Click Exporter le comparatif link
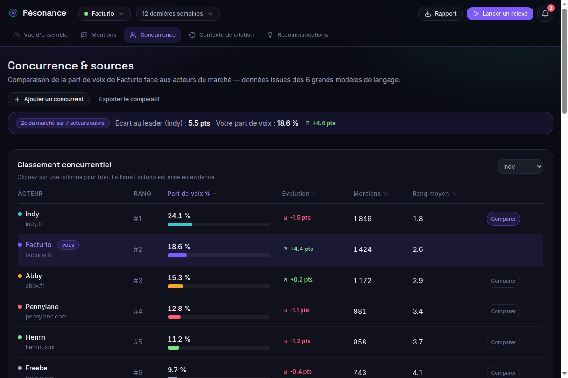The width and height of the screenshot is (568, 378). [129, 99]
